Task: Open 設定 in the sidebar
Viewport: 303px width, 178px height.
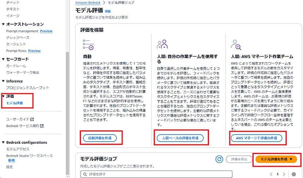Action: coord(10,167)
